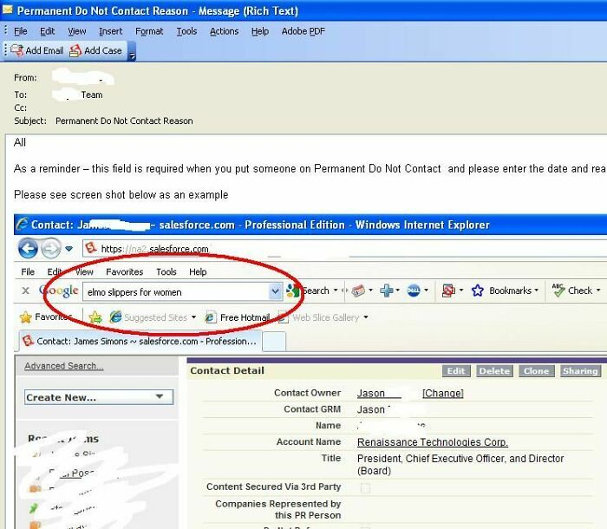
Task: Open the Outlook Help menu
Action: [x=260, y=31]
